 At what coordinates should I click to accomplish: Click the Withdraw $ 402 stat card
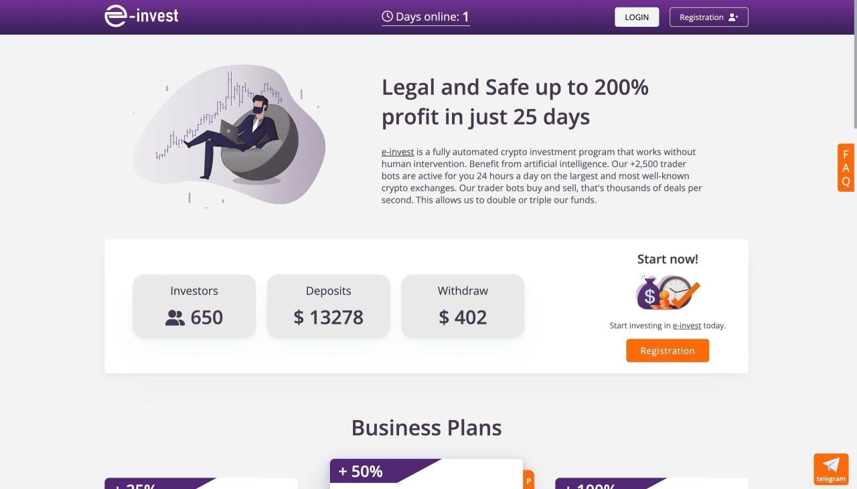463,306
